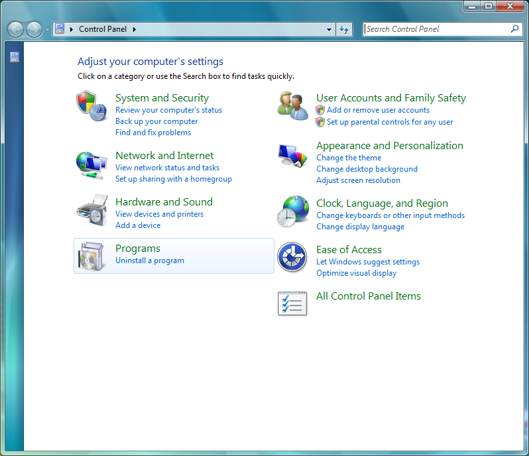The image size is (529, 456).
Task: Click the Refresh button beside address bar
Action: (344, 29)
